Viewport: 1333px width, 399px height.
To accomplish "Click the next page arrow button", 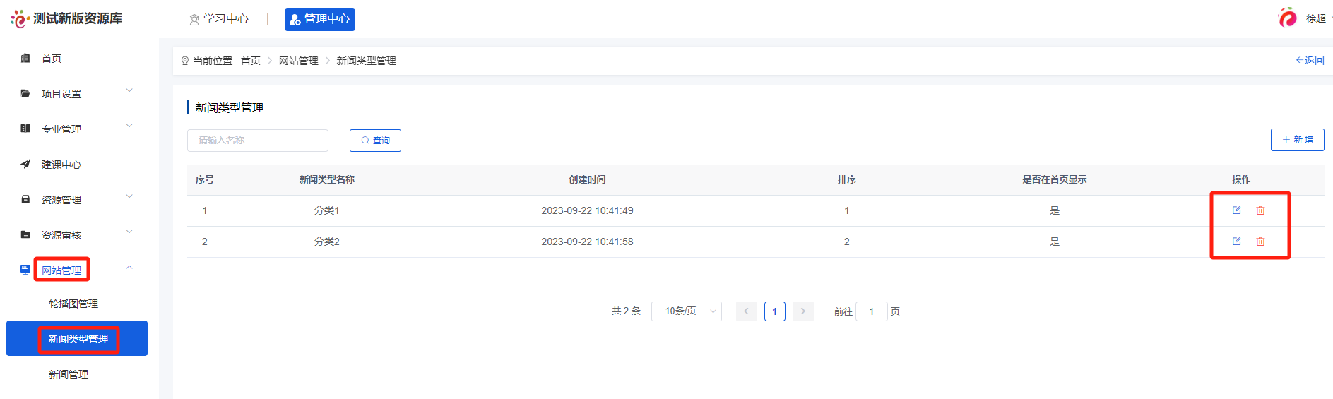I will 802,311.
